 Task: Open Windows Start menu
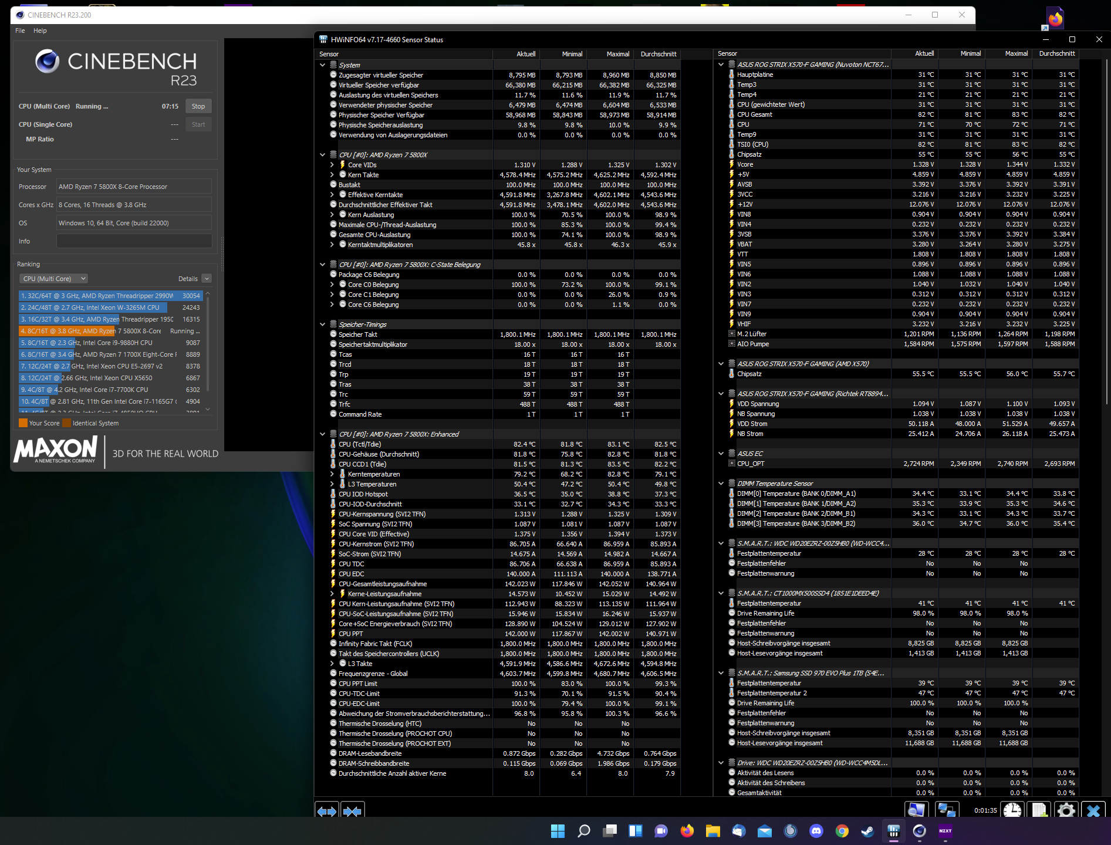pyautogui.click(x=558, y=831)
